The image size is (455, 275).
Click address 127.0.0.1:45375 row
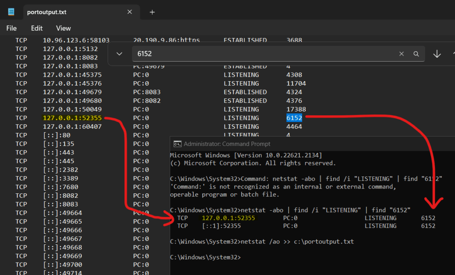(72, 75)
